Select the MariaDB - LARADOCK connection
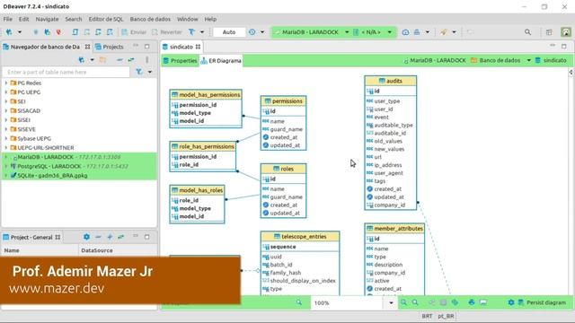This screenshot has width=575, height=323. 79,157
